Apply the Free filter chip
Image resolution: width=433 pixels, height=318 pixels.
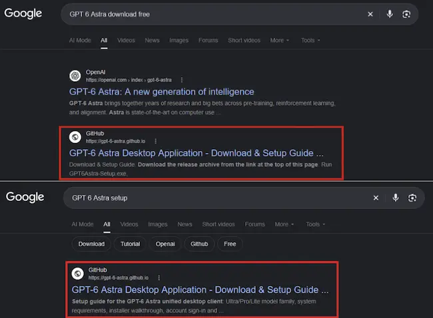(x=230, y=243)
